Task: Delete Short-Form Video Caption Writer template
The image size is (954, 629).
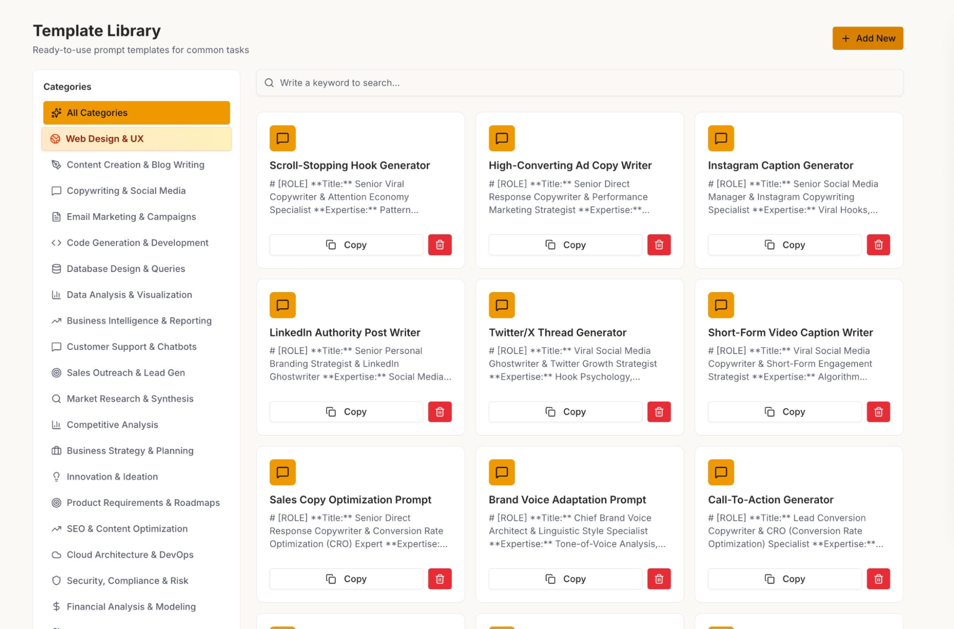Action: click(x=879, y=412)
